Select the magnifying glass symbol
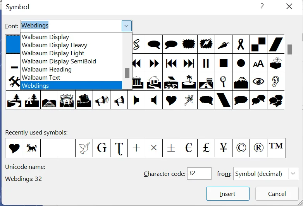The height and width of the screenshot is (206, 303). [x=224, y=82]
